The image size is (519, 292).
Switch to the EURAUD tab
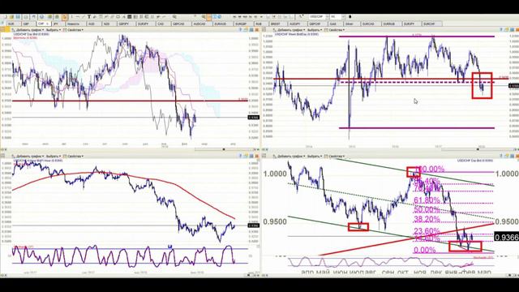pyautogui.click(x=222, y=24)
